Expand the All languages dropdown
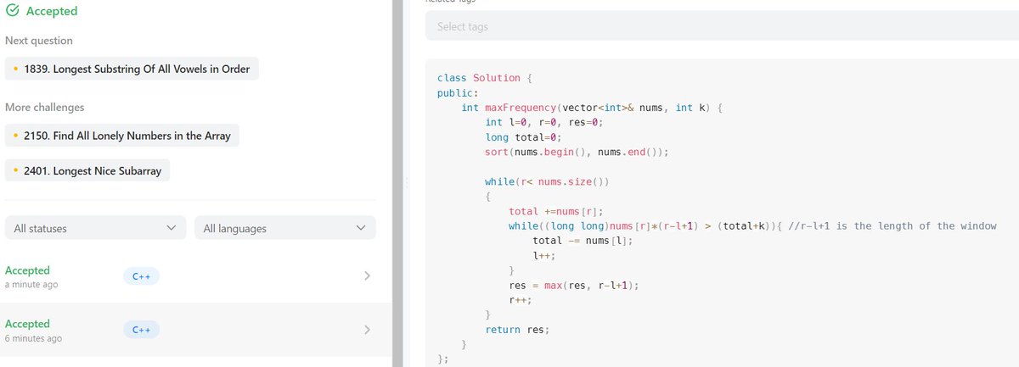The height and width of the screenshot is (367, 1019). coord(285,228)
